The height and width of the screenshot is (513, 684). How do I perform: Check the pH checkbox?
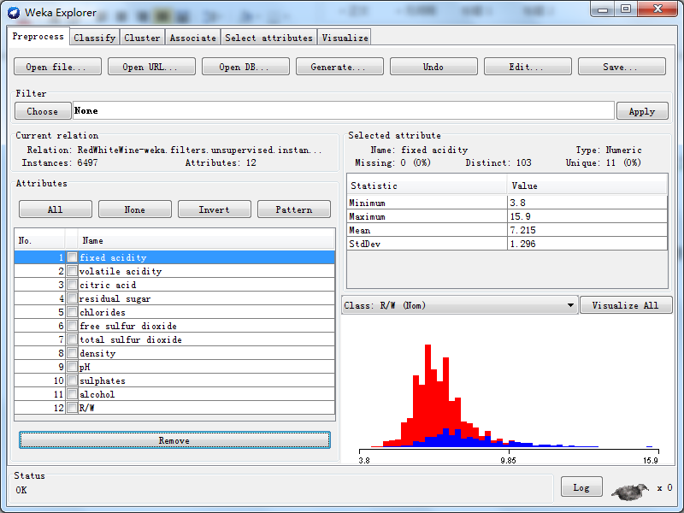click(73, 367)
